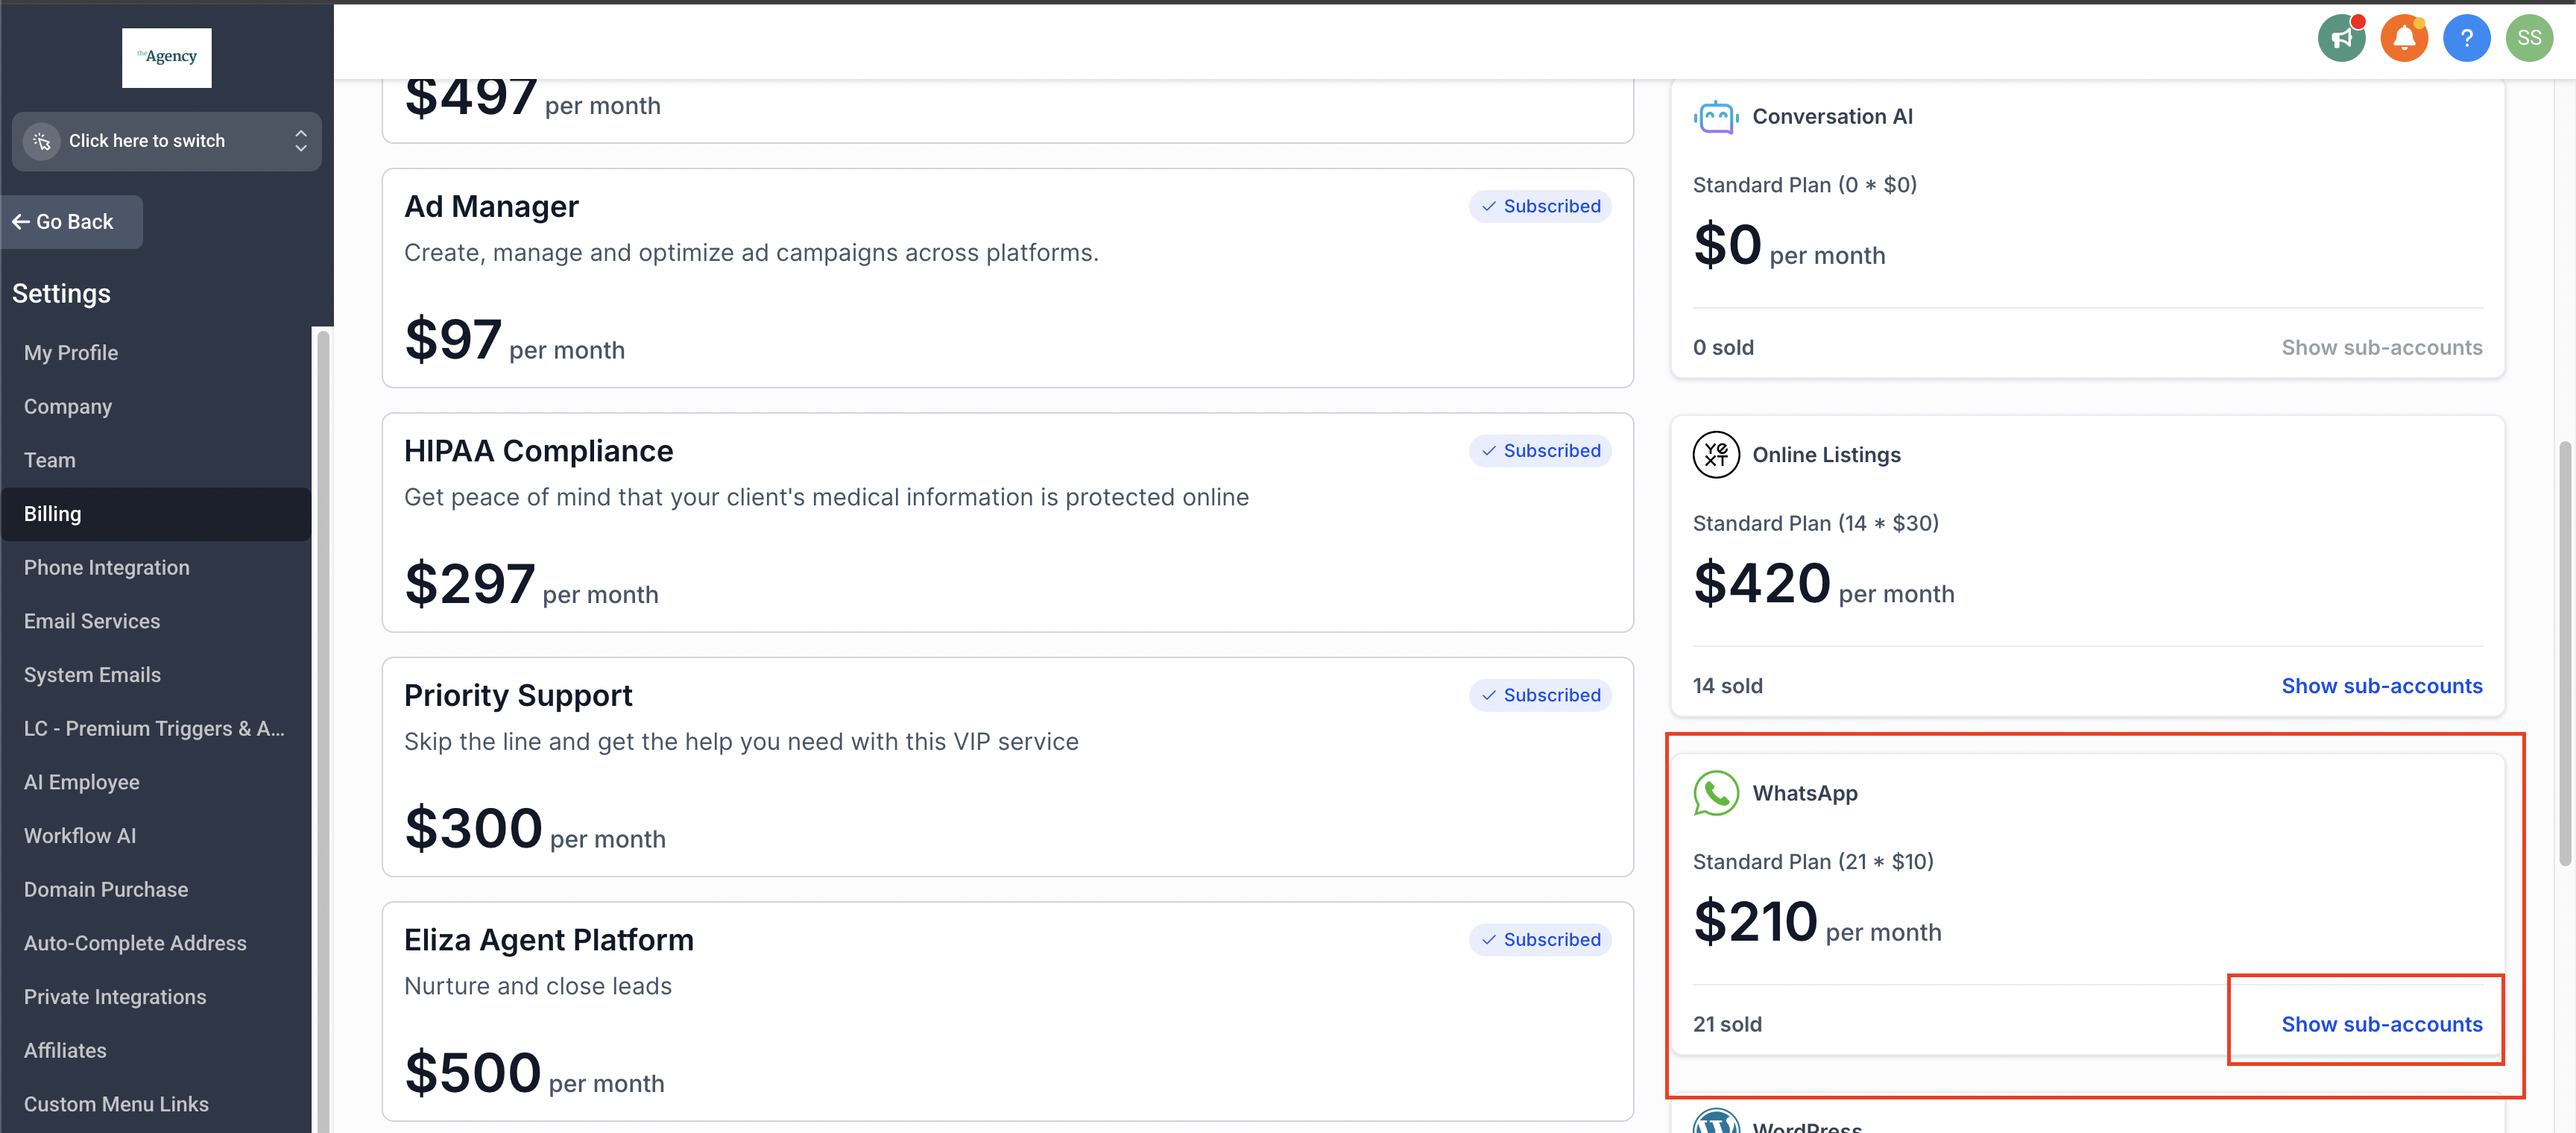Click the main page vertical scrollbar
Image resolution: width=2576 pixels, height=1133 pixels.
coord(2564,652)
